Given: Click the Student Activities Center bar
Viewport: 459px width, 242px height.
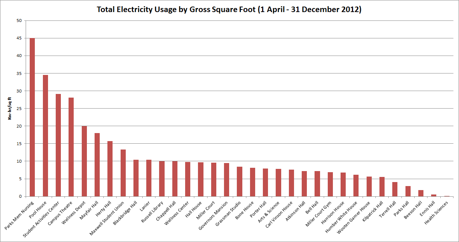Looking at the screenshot, I should click(58, 145).
